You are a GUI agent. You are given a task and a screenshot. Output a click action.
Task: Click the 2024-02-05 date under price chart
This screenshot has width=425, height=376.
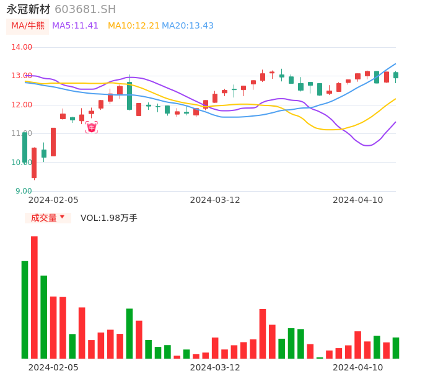(x=53, y=200)
